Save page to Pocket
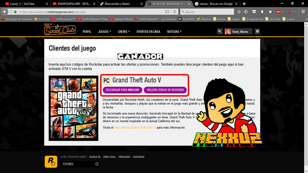Image resolution: width=308 pixels, height=173 pixels. click(254, 12)
